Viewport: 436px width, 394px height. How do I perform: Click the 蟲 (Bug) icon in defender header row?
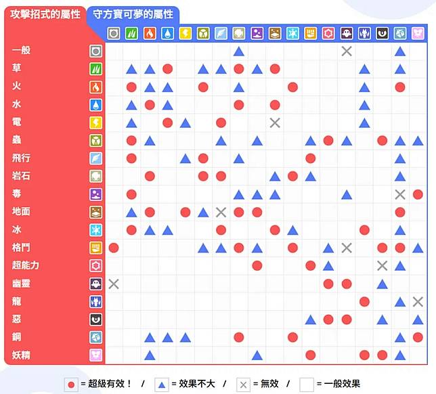pos(203,33)
